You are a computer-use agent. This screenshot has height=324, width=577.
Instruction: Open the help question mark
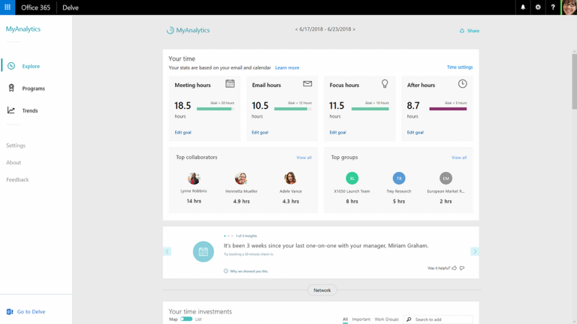pyautogui.click(x=553, y=7)
